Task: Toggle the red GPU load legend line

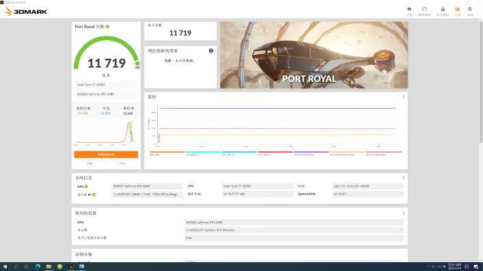Action: 275,154
